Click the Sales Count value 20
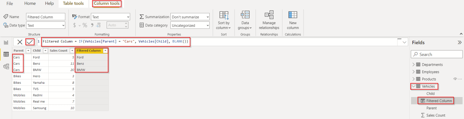The image size is (464, 119). [x=62, y=70]
